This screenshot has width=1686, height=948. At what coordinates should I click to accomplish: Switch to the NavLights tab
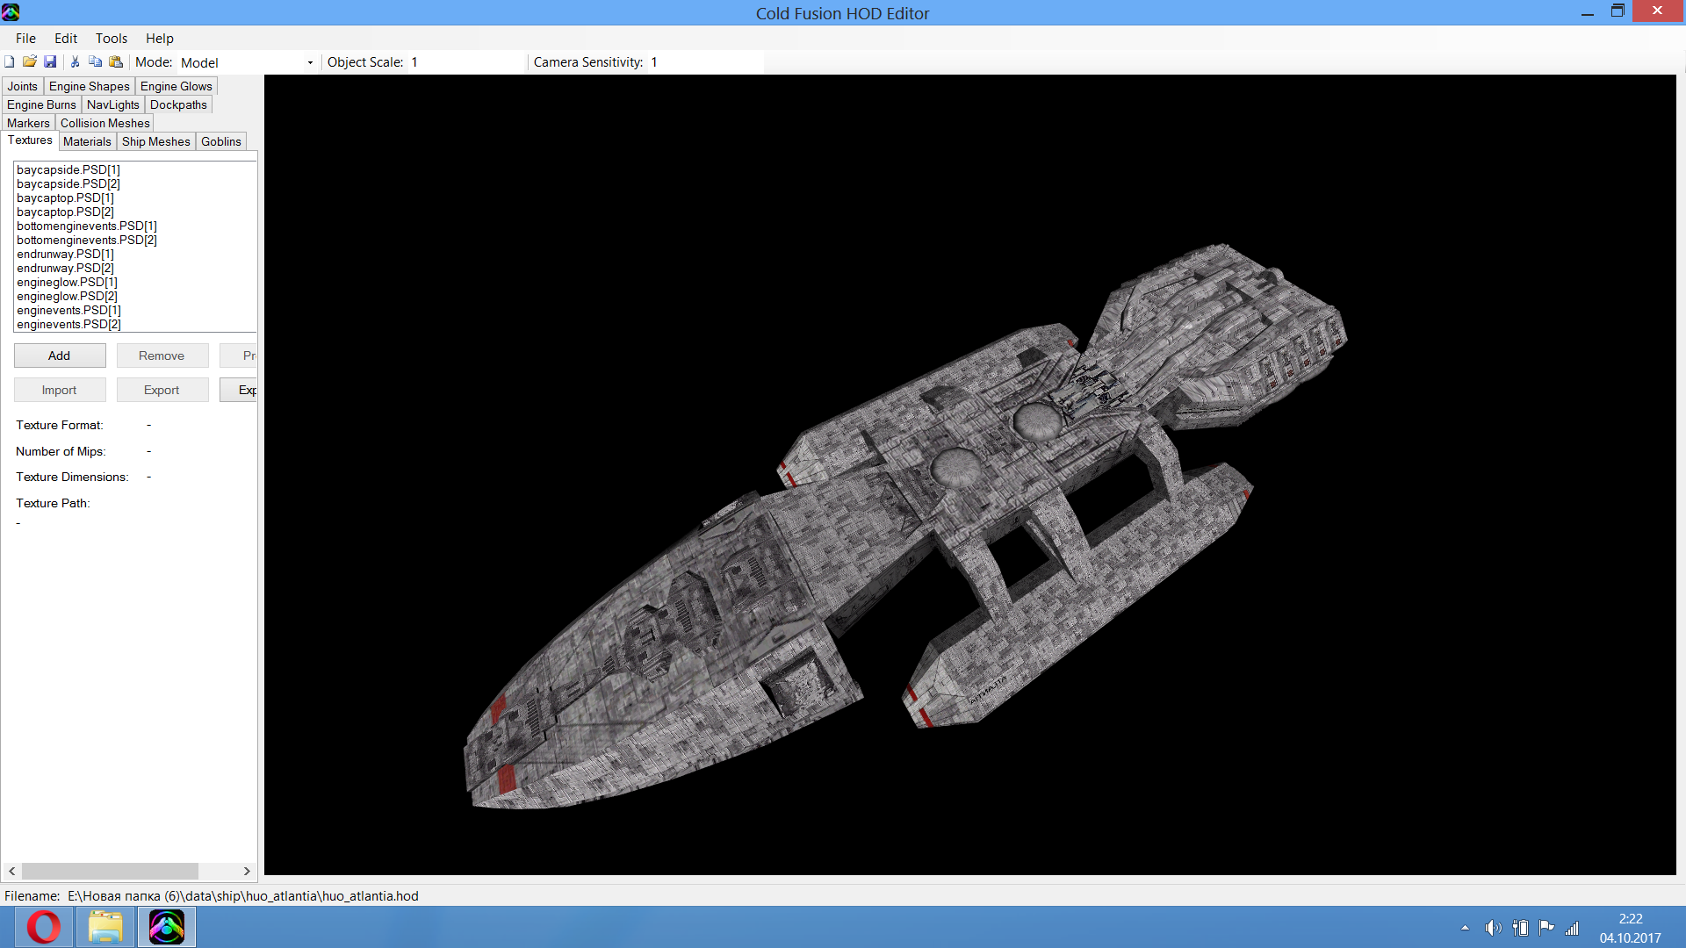pyautogui.click(x=113, y=104)
